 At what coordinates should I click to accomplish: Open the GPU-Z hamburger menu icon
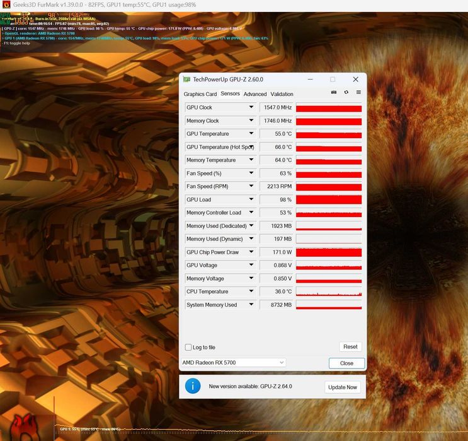pyautogui.click(x=358, y=92)
